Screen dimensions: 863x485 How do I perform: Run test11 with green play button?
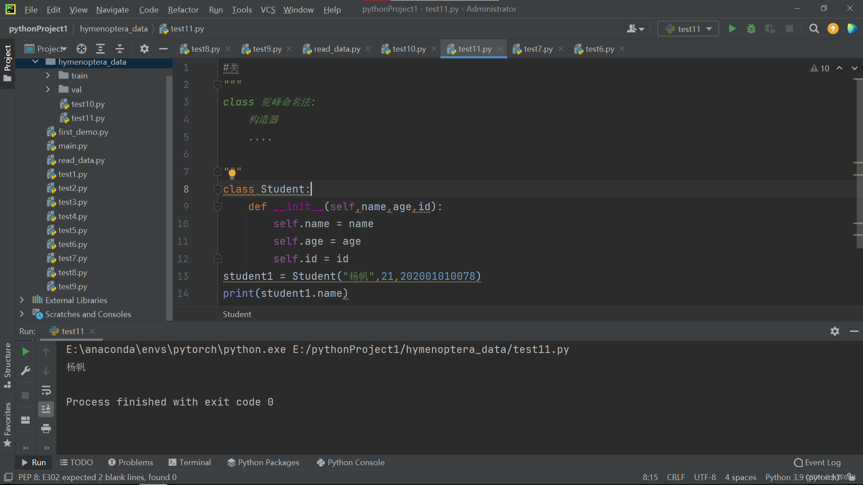click(732, 29)
